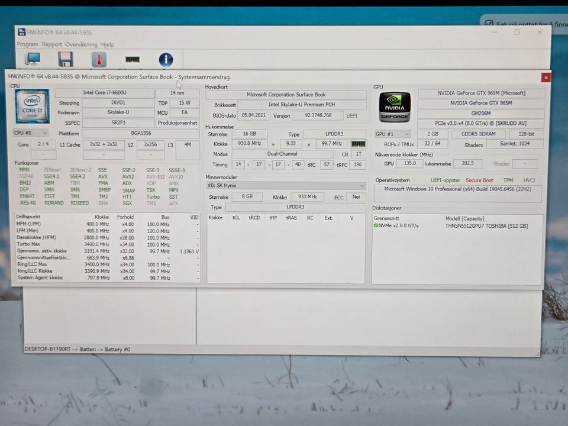Click the PCIe v3.0 x4 bus field
568x426 pixels.
tap(481, 124)
